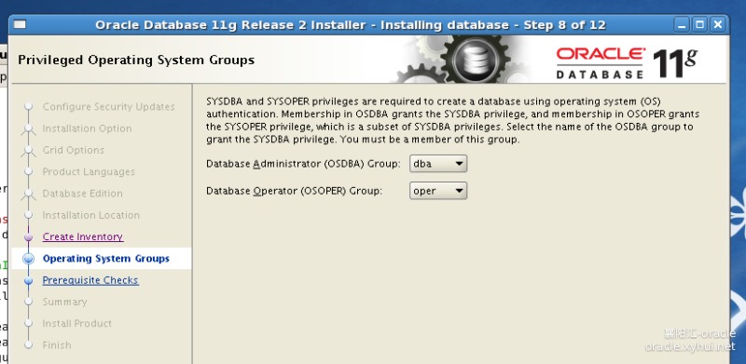Viewport: 746px width, 364px height.
Task: Click the Prerequisite Checks step bullet
Action: (29, 280)
